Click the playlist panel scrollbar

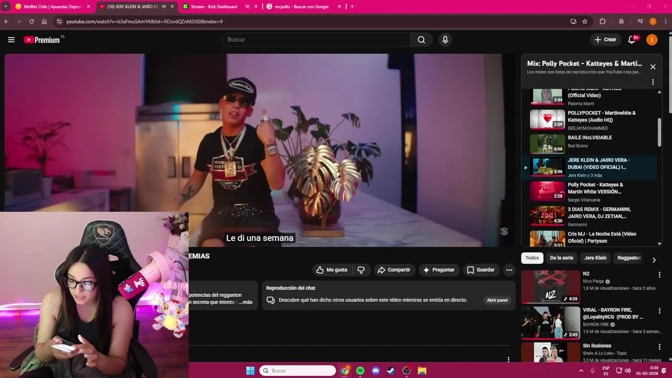pyautogui.click(x=659, y=132)
